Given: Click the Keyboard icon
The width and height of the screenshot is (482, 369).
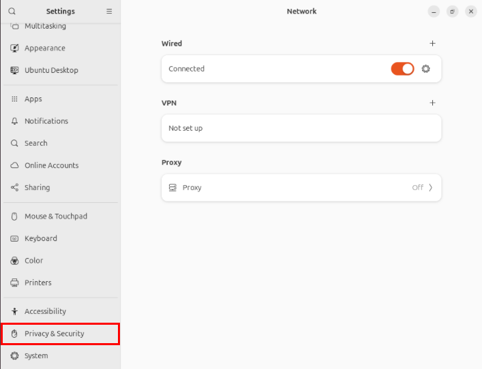Looking at the screenshot, I should [14, 238].
